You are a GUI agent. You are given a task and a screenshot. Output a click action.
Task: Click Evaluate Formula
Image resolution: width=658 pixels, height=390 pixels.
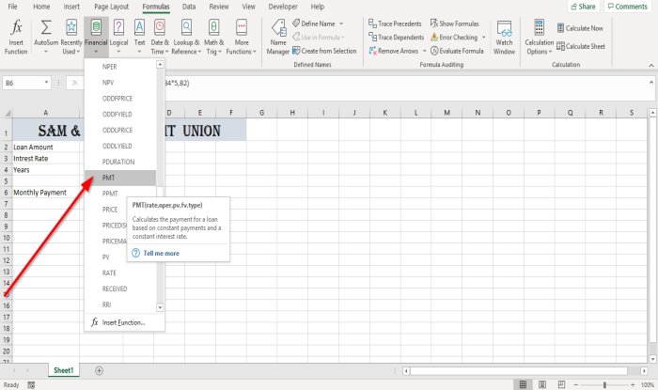(457, 51)
